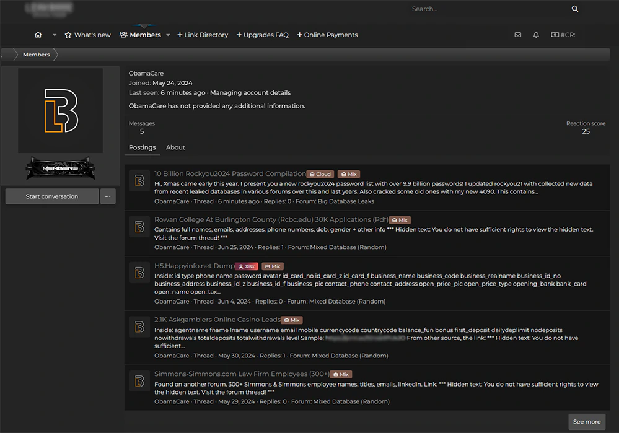Screen dimensions: 619x433
Task: Open Rowan College At Burlington County thread
Action: click(271, 219)
